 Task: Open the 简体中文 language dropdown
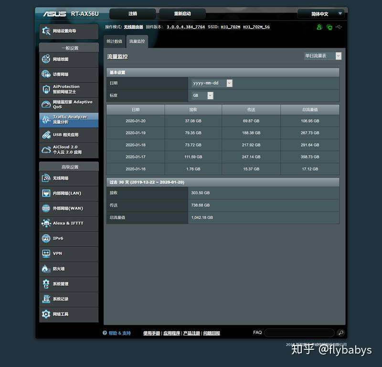(321, 14)
